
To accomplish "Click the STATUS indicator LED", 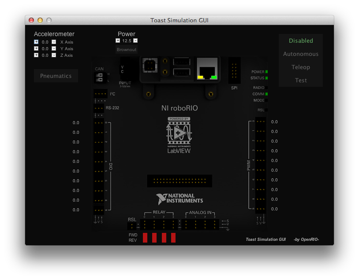I will (x=266, y=78).
